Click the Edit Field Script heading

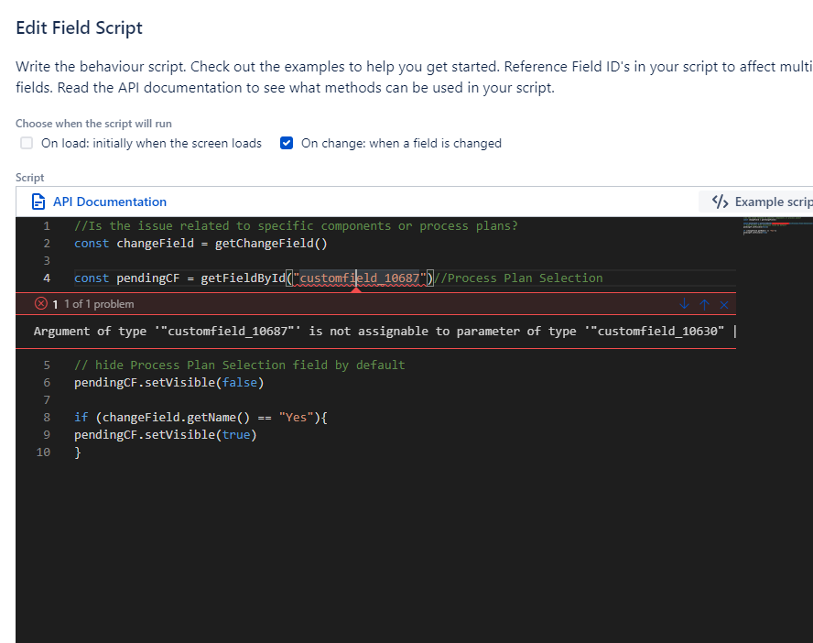[80, 28]
